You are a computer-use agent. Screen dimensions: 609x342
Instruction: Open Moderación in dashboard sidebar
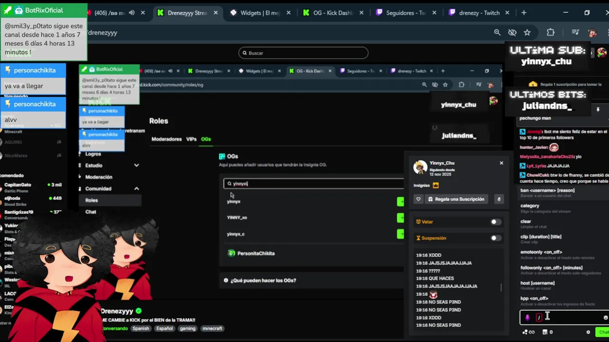click(98, 177)
